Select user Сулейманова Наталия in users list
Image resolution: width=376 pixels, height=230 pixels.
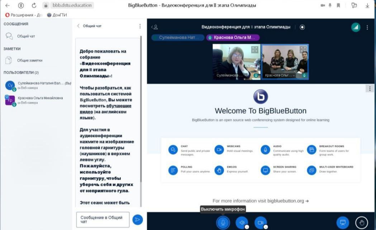(38, 85)
